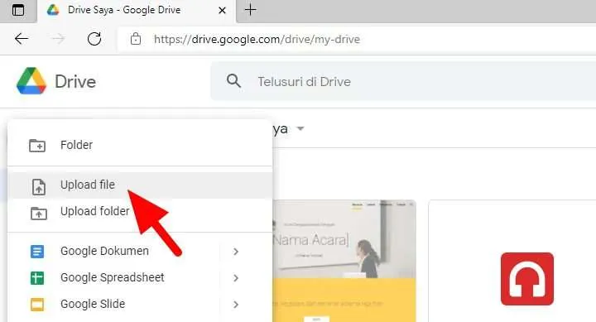Screen dimensions: 596x322
Task: Click the Google Drive logo icon
Action: [x=31, y=81]
